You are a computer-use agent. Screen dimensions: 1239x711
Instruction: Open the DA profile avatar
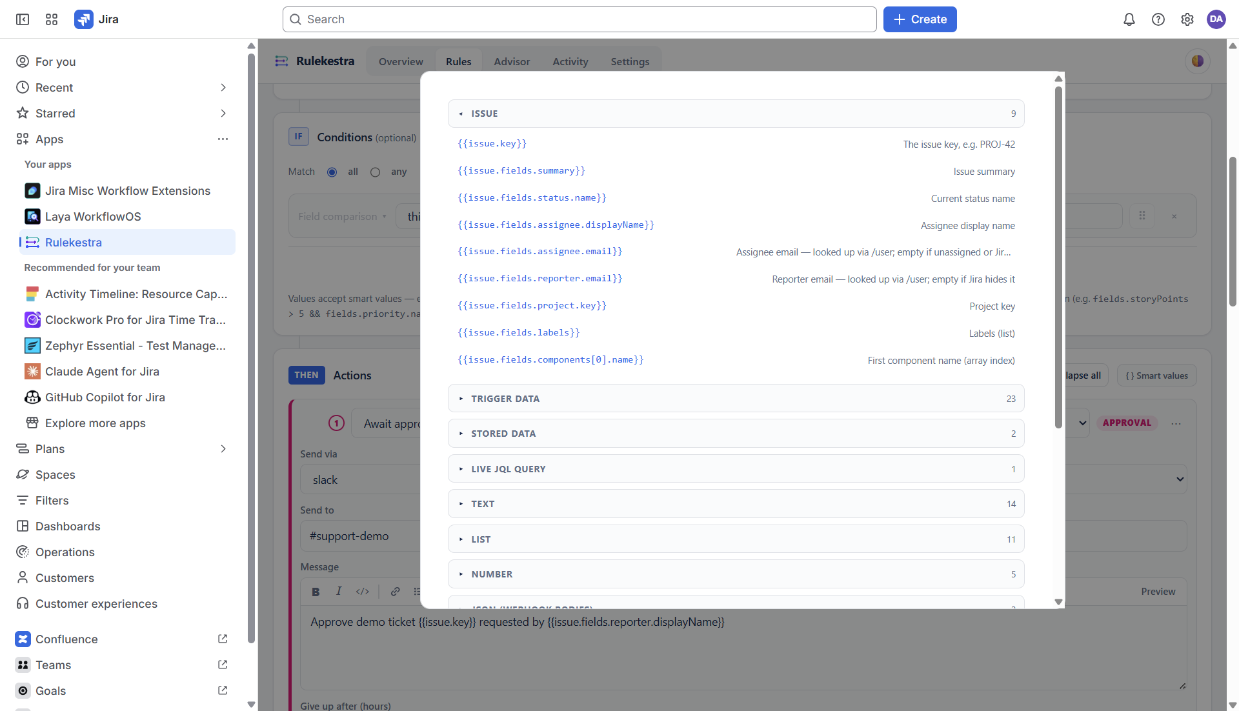(1216, 19)
